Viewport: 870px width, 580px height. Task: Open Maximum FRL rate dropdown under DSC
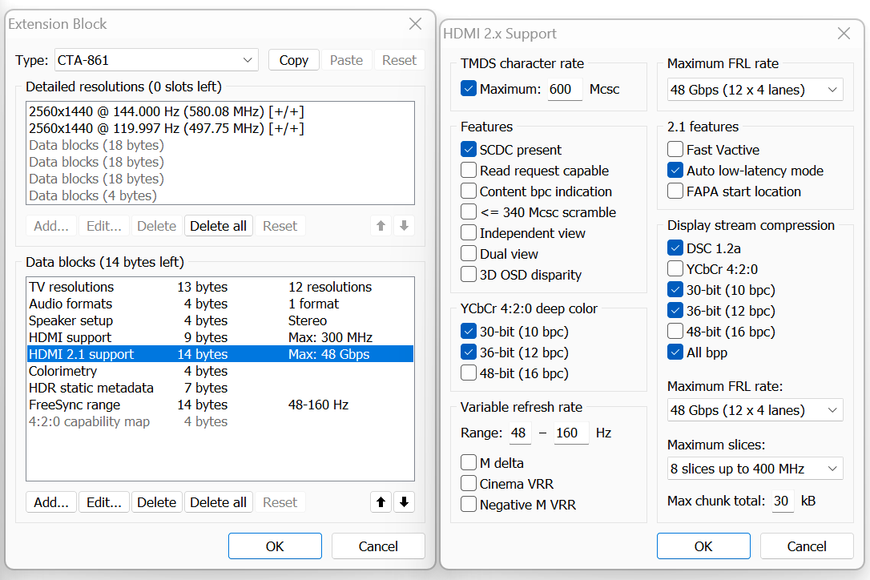755,410
